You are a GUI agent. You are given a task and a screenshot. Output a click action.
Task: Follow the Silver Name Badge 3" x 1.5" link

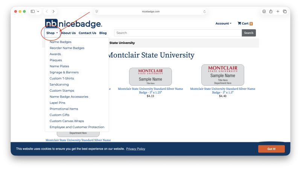[x=223, y=91]
